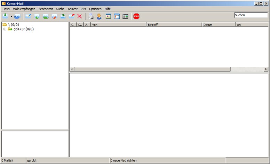Image resolution: width=270 pixels, height=164 pixels.
Task: Expand the gd473r account tree node
Action: coord(5,29)
